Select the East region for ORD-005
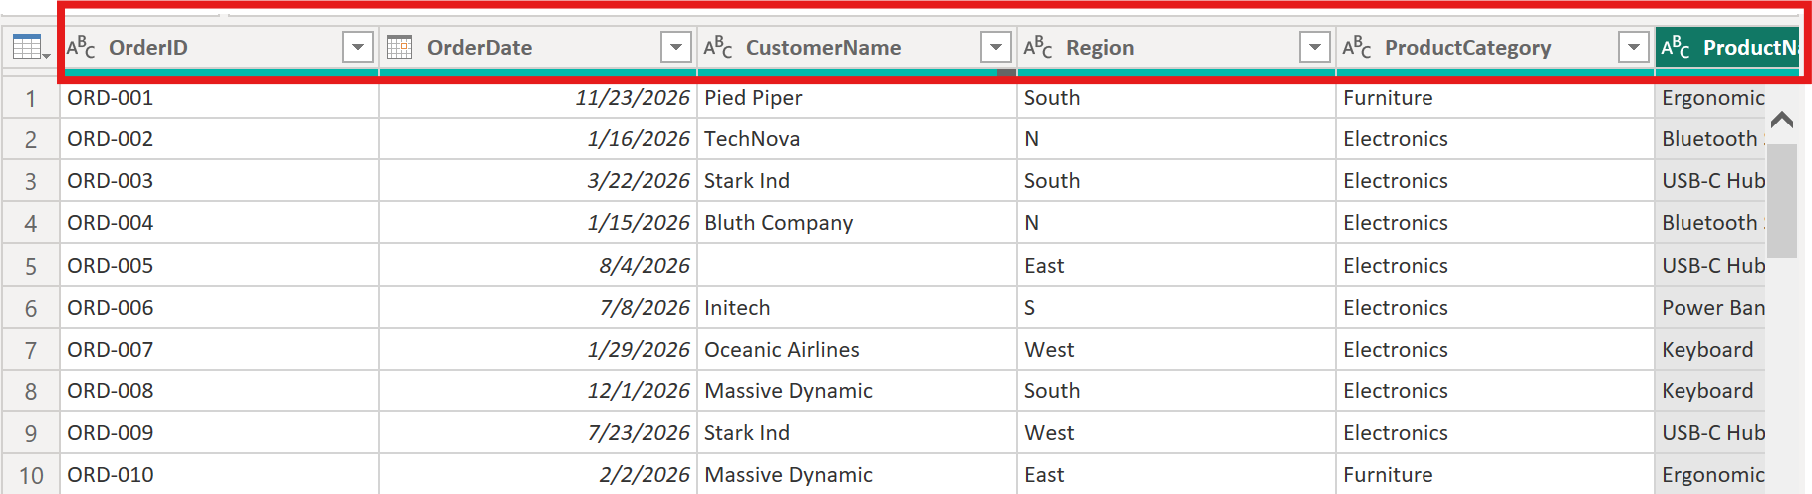Image resolution: width=1812 pixels, height=494 pixels. (1176, 266)
